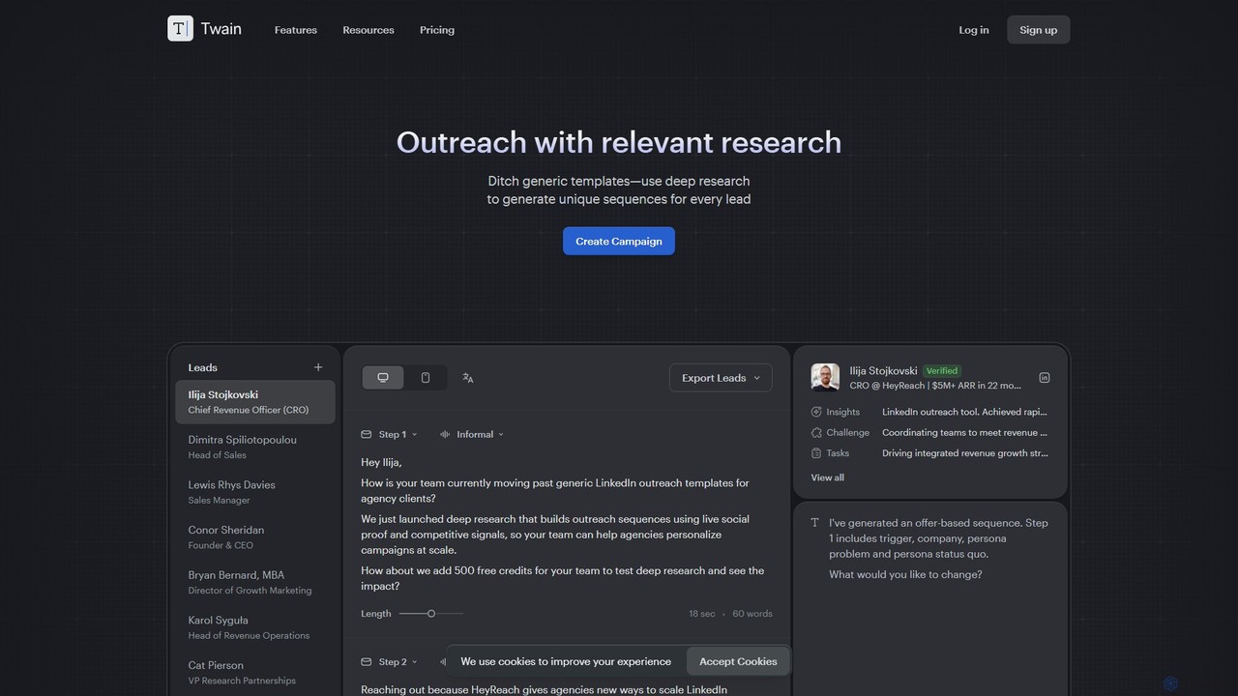Adjust the Length slider handle
Viewport: 1238px width, 696px height.
(x=431, y=614)
